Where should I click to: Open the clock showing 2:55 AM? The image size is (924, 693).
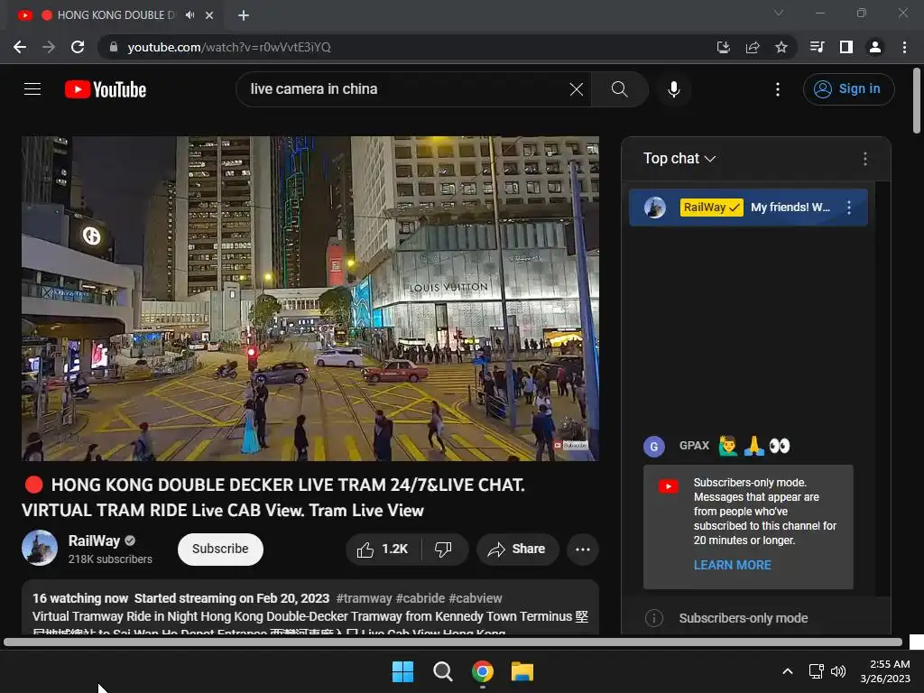(x=885, y=671)
